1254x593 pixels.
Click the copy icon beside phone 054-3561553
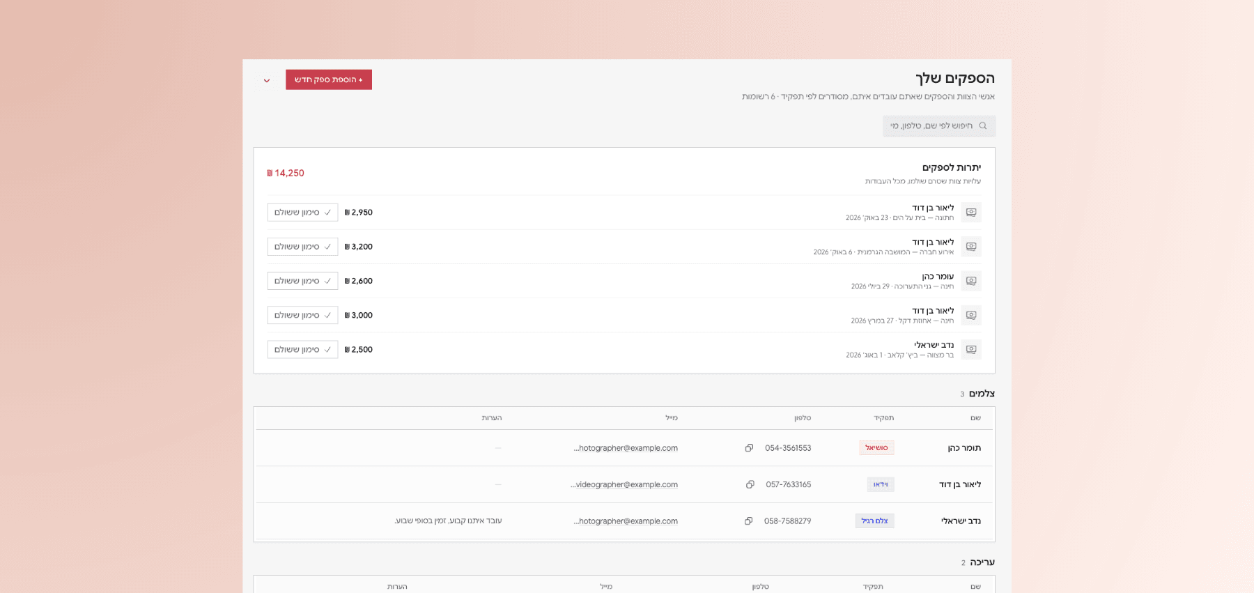[x=749, y=448]
